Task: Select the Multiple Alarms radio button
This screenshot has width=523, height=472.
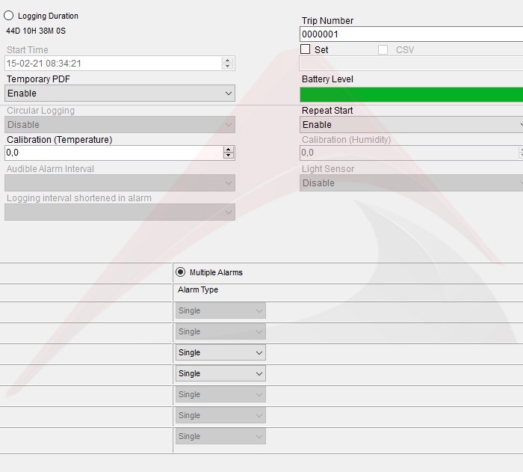Action: coord(181,272)
